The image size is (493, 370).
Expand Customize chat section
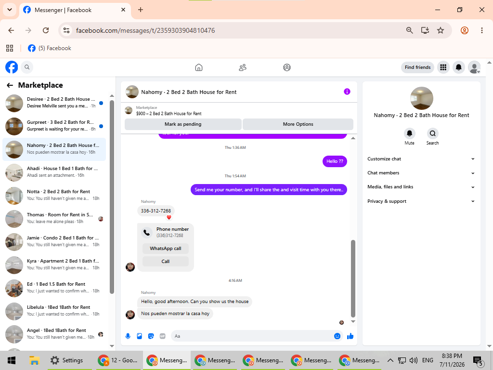(x=421, y=159)
